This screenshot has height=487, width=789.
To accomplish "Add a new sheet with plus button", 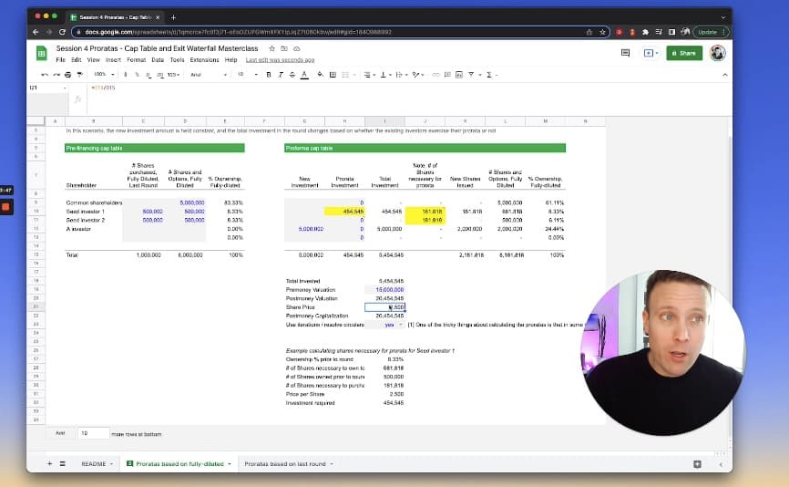I will [49, 464].
